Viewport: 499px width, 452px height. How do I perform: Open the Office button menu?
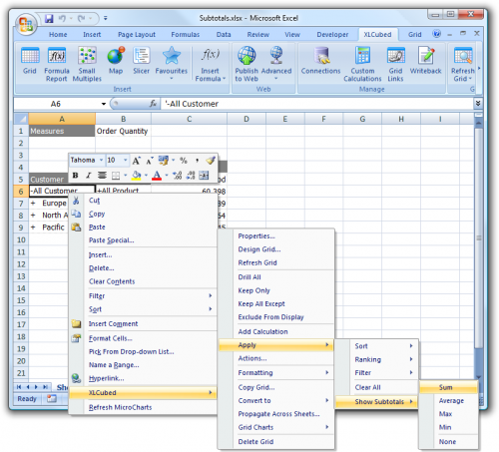(26, 24)
